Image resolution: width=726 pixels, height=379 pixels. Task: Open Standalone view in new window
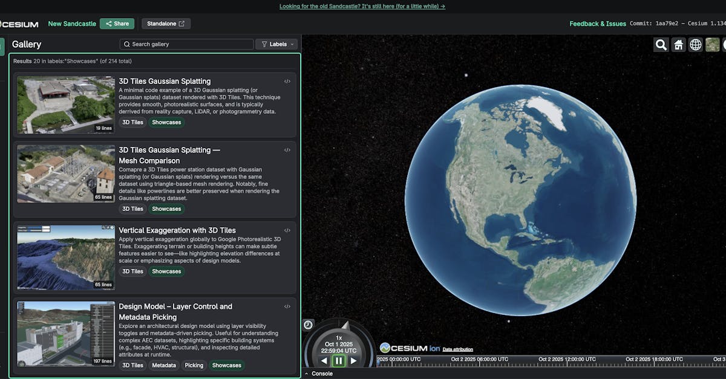(166, 24)
